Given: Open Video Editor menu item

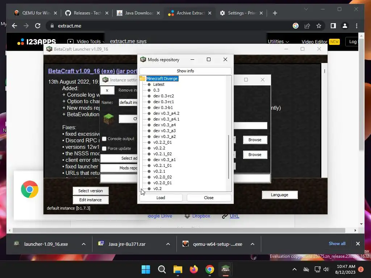Looking at the screenshot, I should coord(320,42).
